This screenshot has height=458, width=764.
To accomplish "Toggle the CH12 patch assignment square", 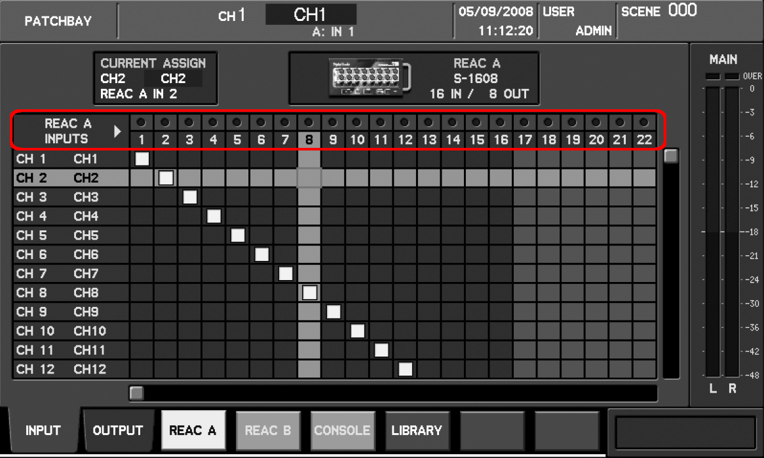I will point(405,368).
